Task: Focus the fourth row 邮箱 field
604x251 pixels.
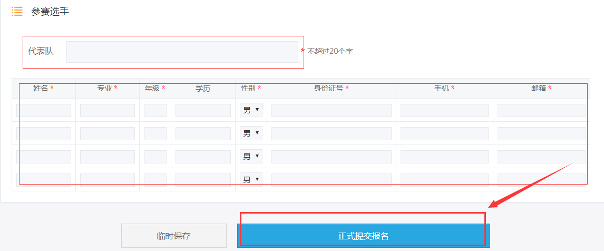Action: (541, 180)
